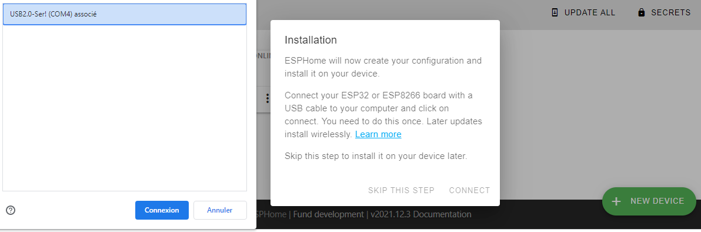This screenshot has height=232, width=701.
Task: Click CONNECT in Installation dialog
Action: 469,190
